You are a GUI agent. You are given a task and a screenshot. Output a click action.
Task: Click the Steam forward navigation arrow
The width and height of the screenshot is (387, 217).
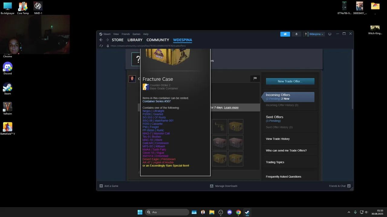click(x=107, y=40)
